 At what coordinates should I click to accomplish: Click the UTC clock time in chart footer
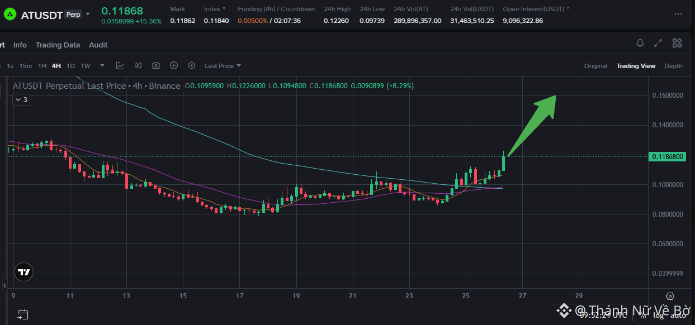pyautogui.click(x=603, y=315)
